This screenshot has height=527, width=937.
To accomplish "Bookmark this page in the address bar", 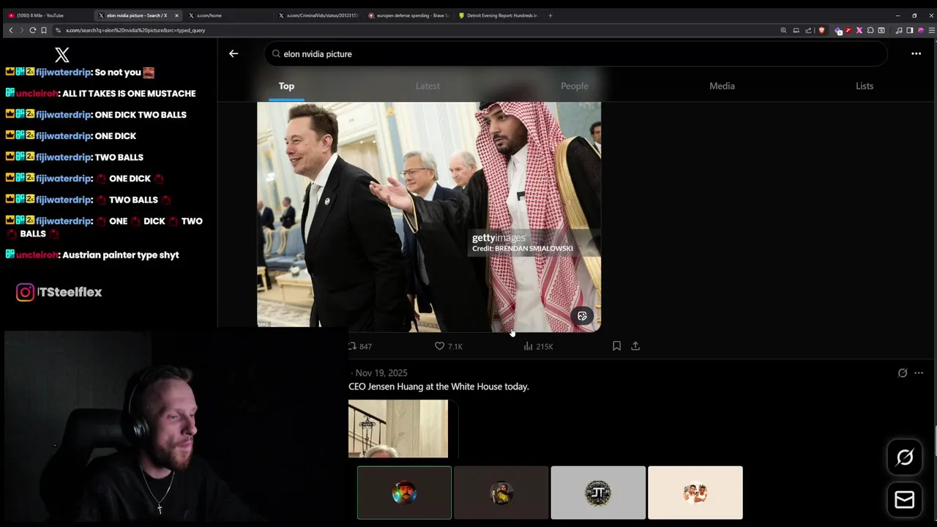I will [x=44, y=30].
